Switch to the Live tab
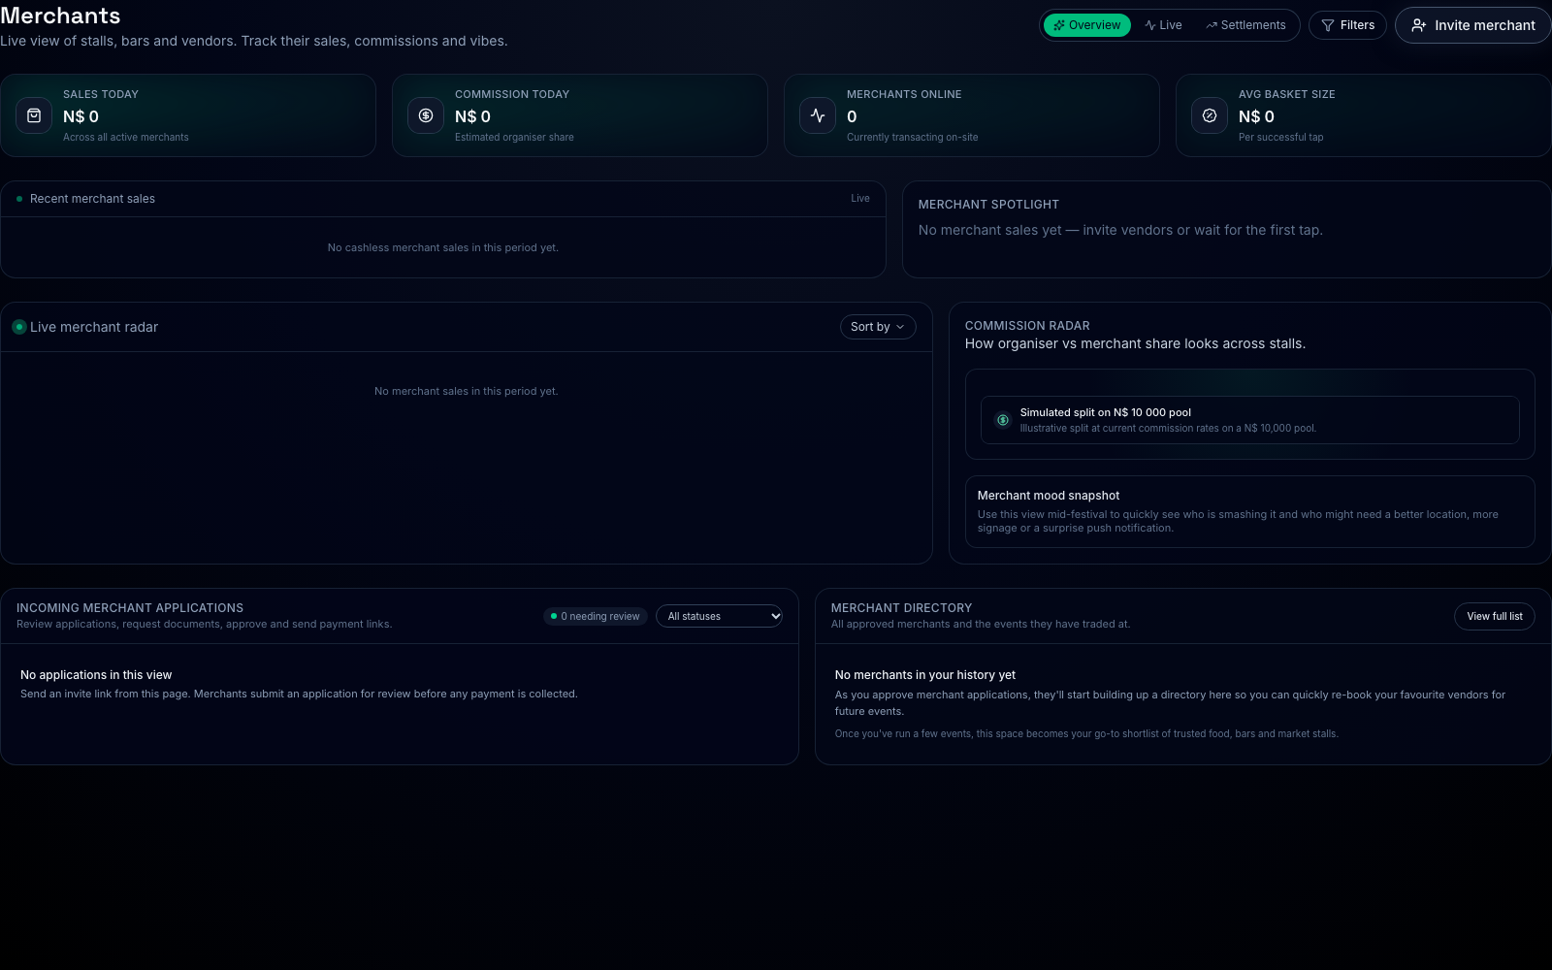This screenshot has width=1552, height=970. (1163, 25)
